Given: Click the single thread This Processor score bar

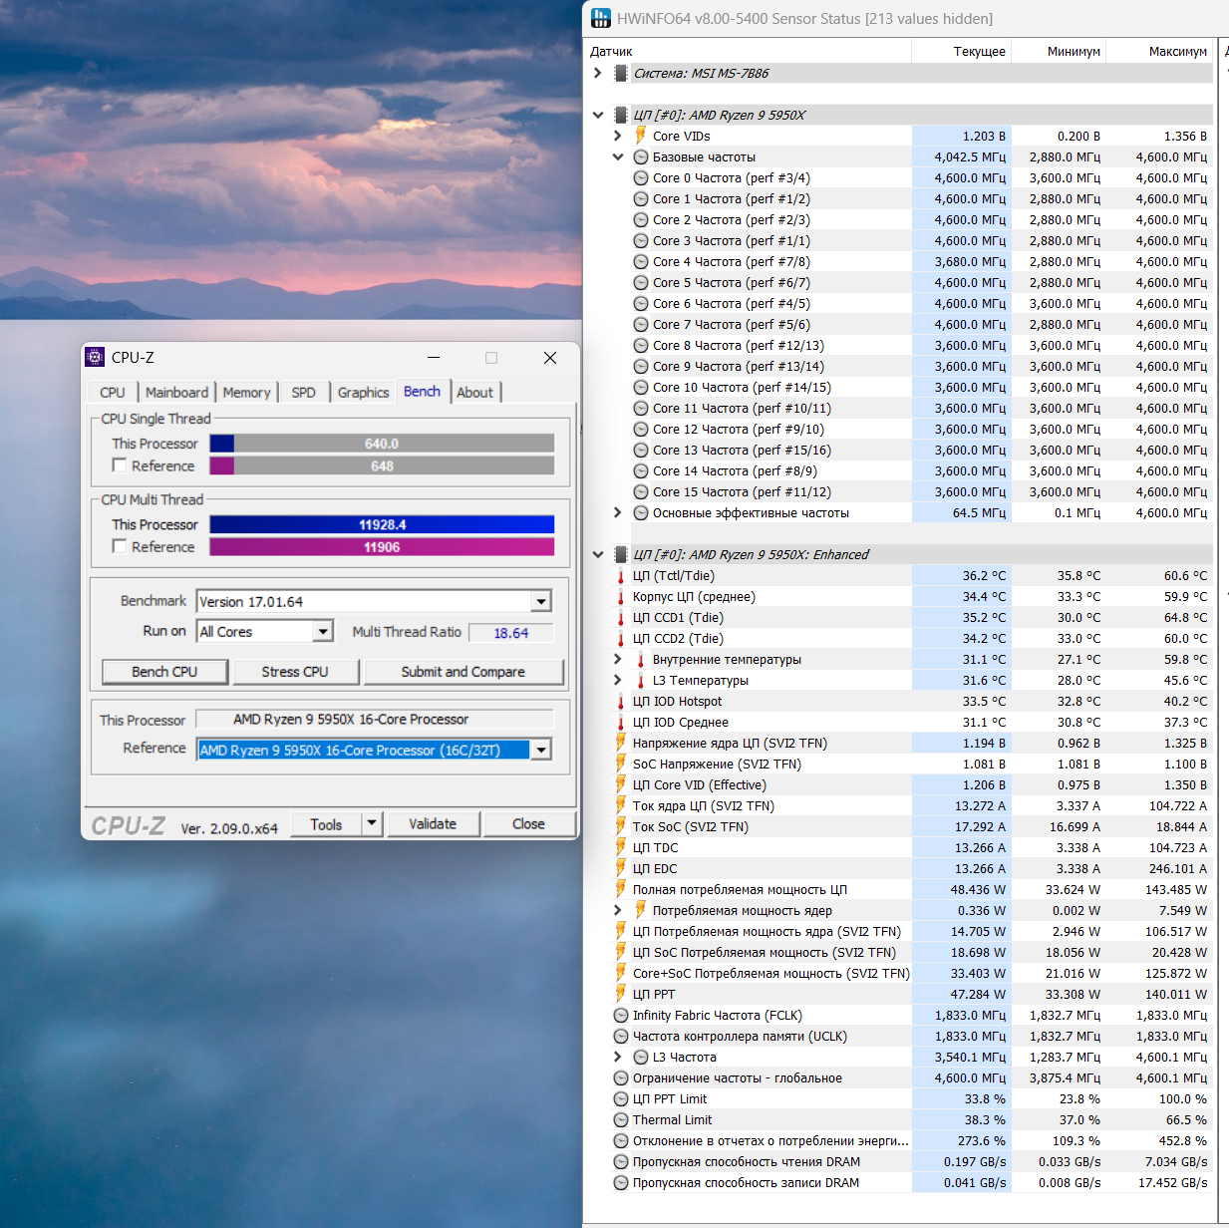Looking at the screenshot, I should coord(382,444).
